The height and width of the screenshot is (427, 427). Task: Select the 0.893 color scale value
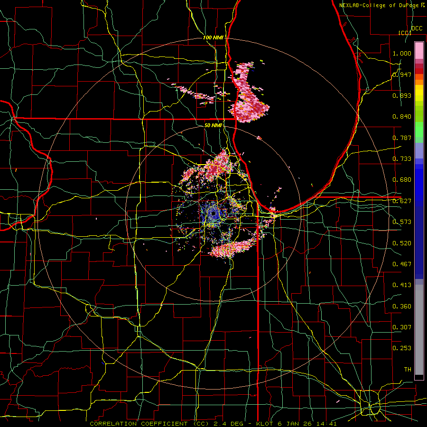tap(402, 95)
